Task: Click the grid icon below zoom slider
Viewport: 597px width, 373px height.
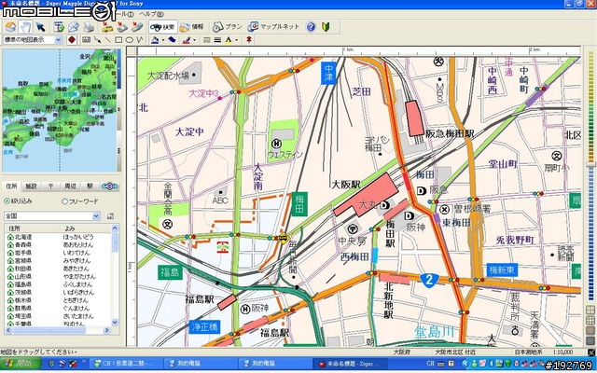Action: pos(590,309)
